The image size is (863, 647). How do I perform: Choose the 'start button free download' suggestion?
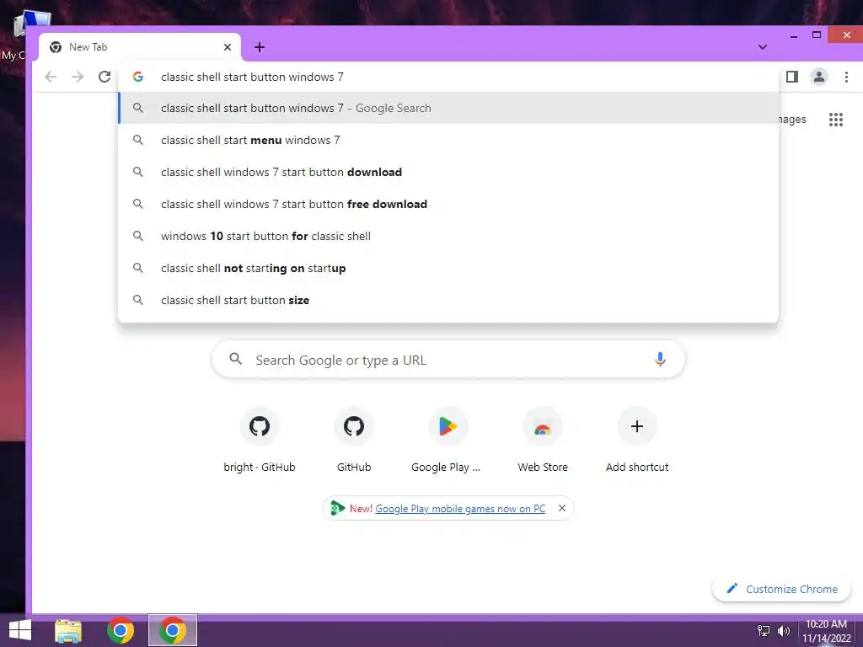(448, 204)
